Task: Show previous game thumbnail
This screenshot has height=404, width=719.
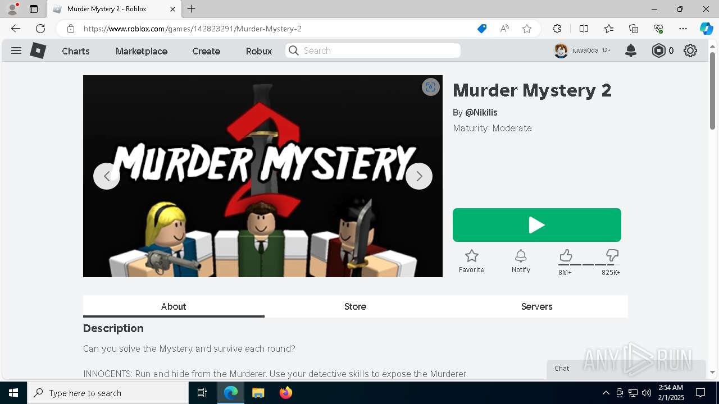Action: pos(107,176)
